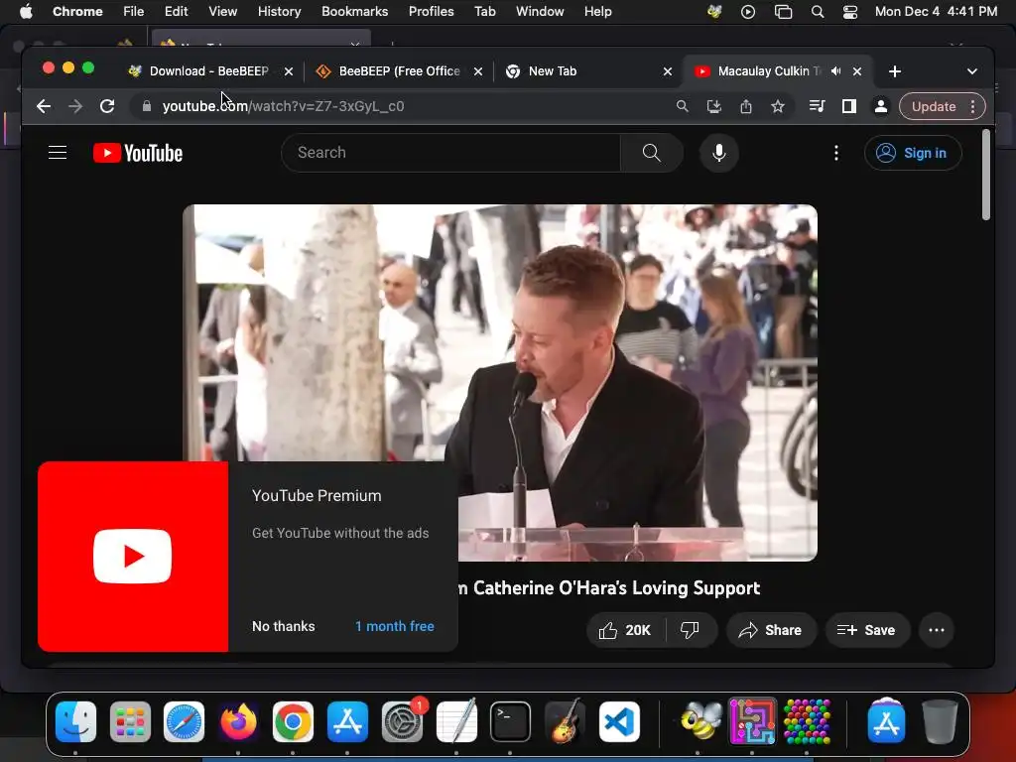Screen dimensions: 1016x762
Task: Open the File menu
Action: point(134,12)
